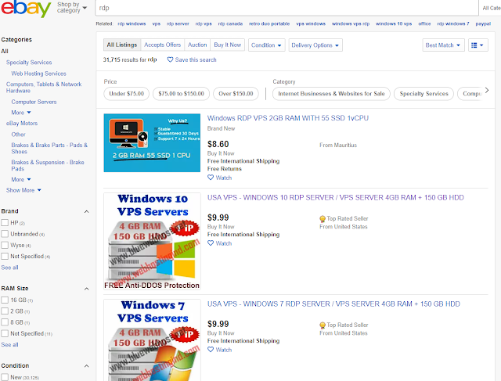
Task: Click related search retro duo portable
Action: 269,23
